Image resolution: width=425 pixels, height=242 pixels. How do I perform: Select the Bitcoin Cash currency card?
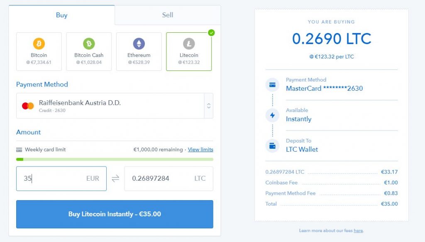(x=89, y=52)
